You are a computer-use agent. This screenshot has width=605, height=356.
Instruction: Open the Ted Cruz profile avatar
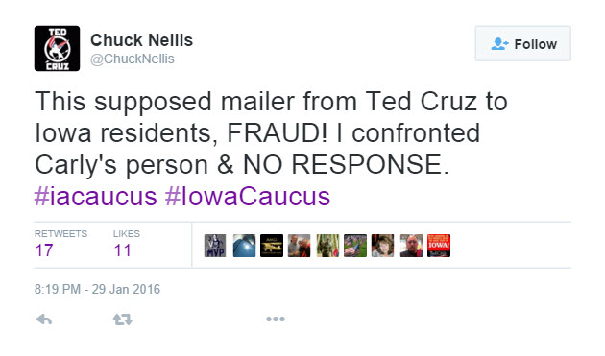(57, 49)
